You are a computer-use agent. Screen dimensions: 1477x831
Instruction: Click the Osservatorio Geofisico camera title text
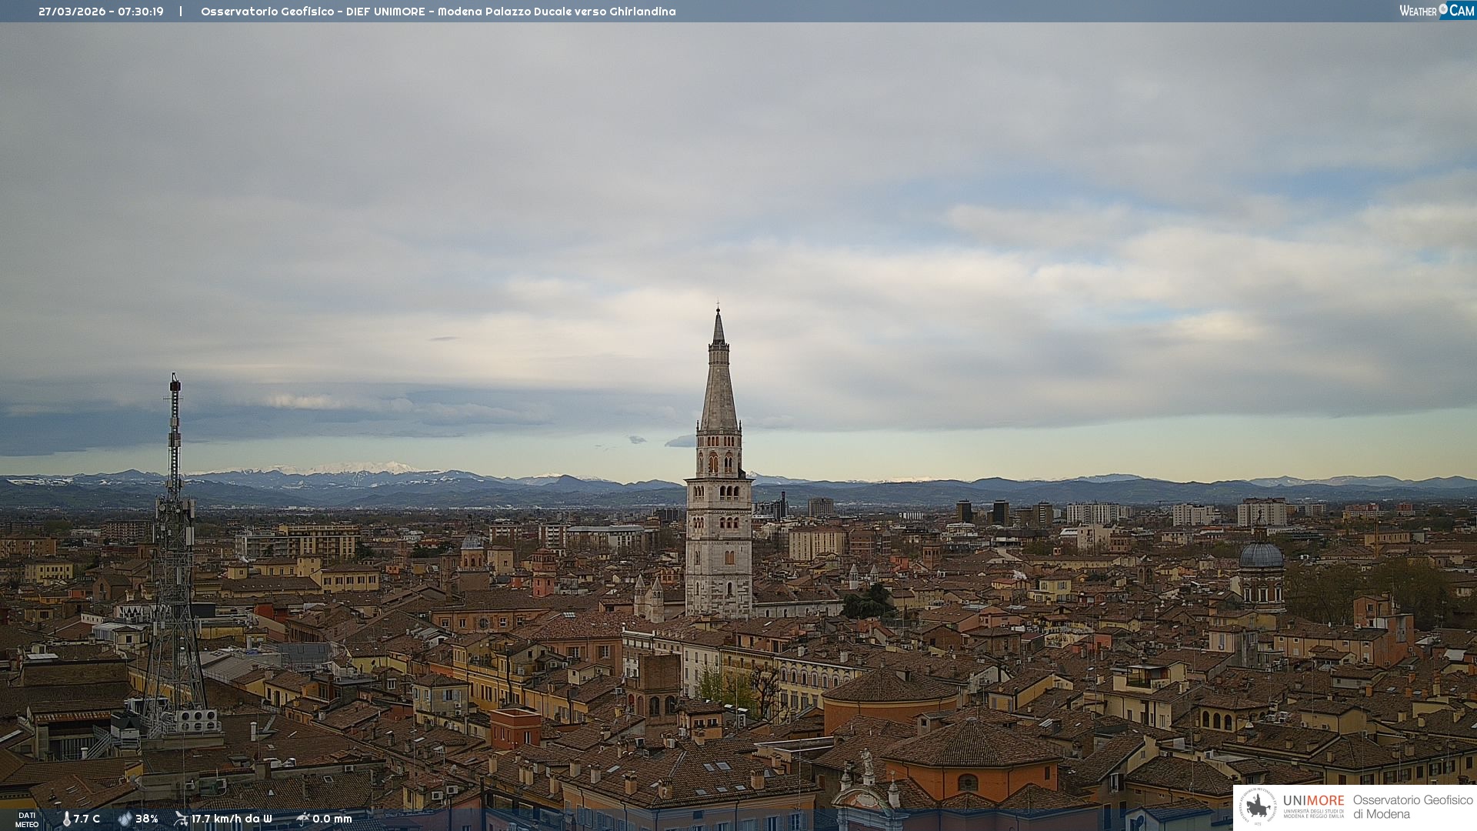pos(438,12)
